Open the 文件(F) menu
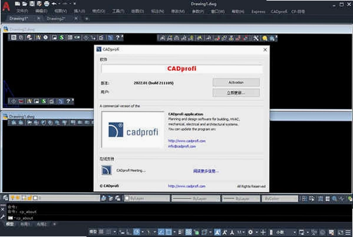 (x=22, y=11)
